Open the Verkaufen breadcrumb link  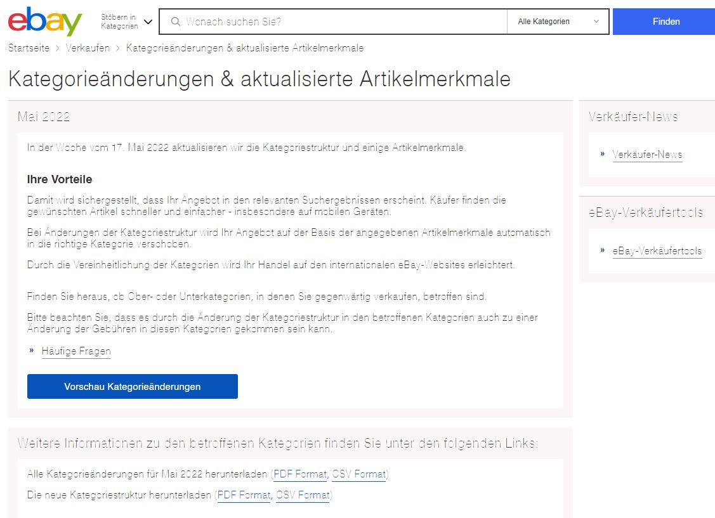click(88, 48)
